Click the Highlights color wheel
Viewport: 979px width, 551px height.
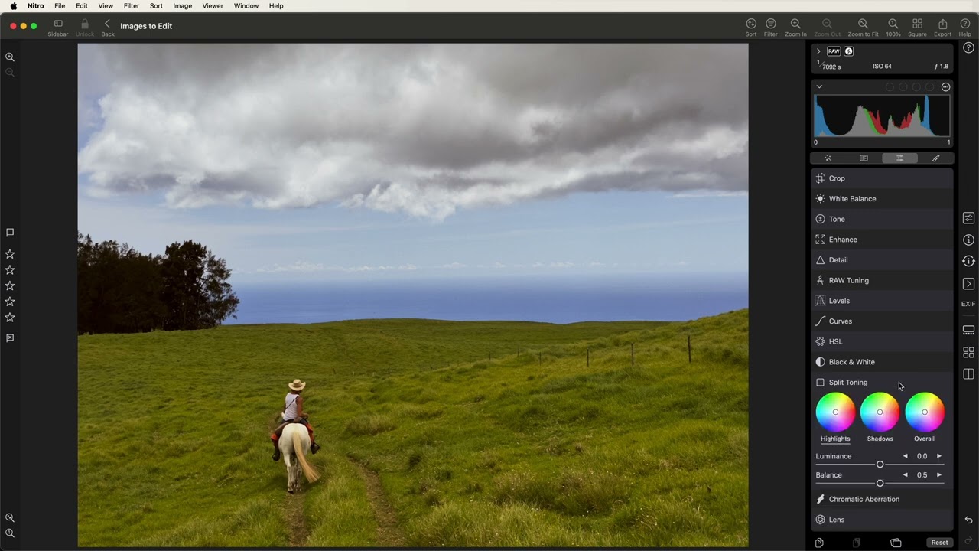coord(835,412)
